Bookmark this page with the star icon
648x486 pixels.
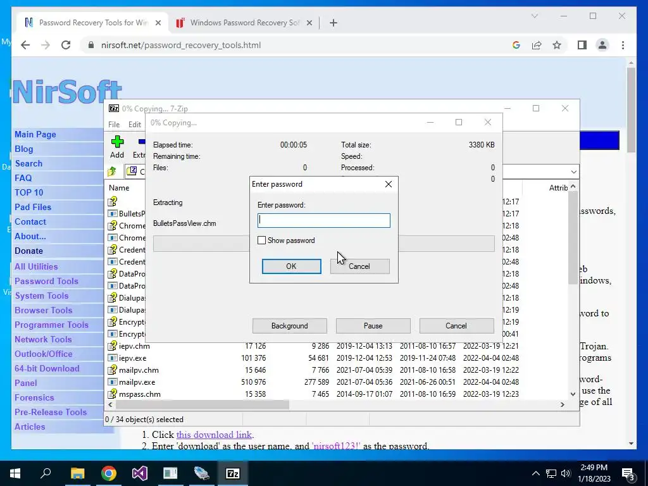[x=557, y=45]
